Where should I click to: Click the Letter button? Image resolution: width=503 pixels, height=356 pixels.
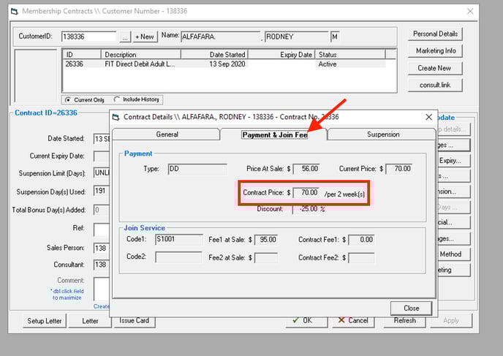coord(90,321)
